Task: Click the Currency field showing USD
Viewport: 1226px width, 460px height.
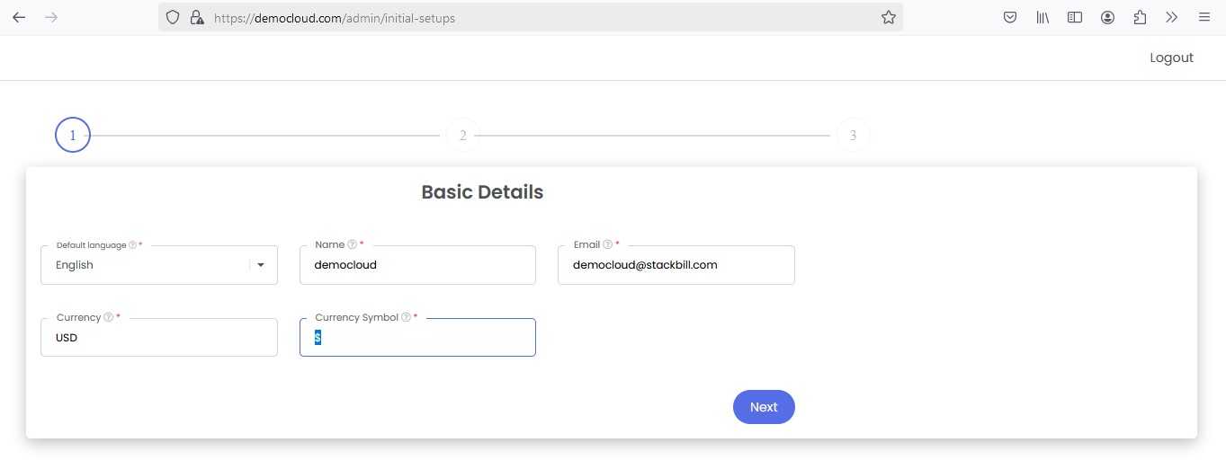Action: pyautogui.click(x=159, y=338)
